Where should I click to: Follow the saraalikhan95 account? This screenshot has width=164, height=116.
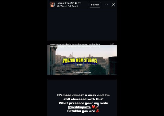click(x=95, y=4)
